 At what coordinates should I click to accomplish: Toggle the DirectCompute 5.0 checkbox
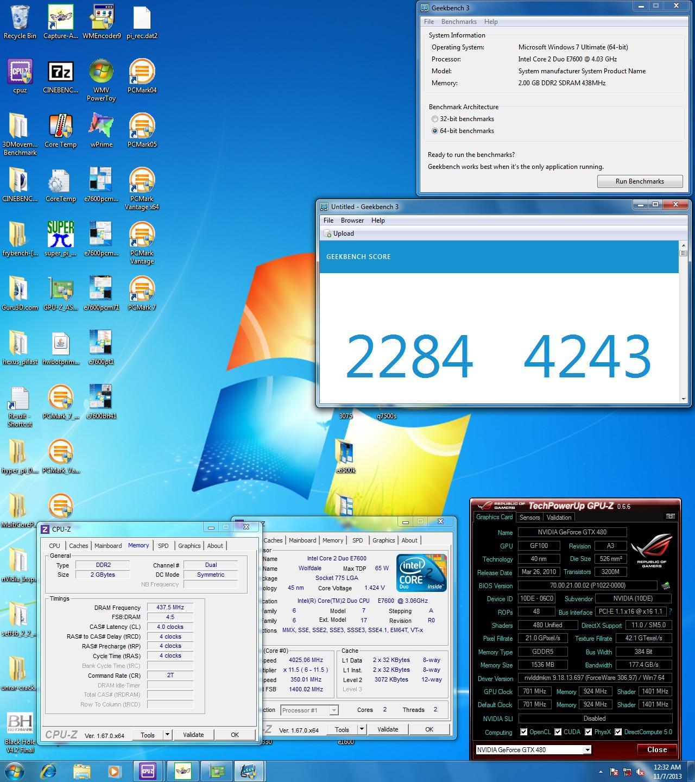(x=618, y=732)
